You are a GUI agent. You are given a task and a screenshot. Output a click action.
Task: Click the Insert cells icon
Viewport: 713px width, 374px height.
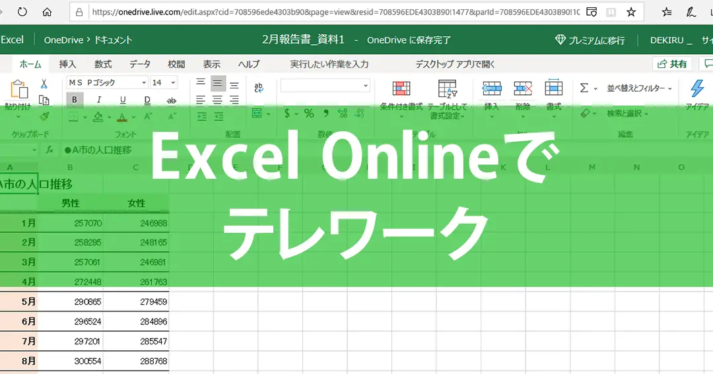492,88
